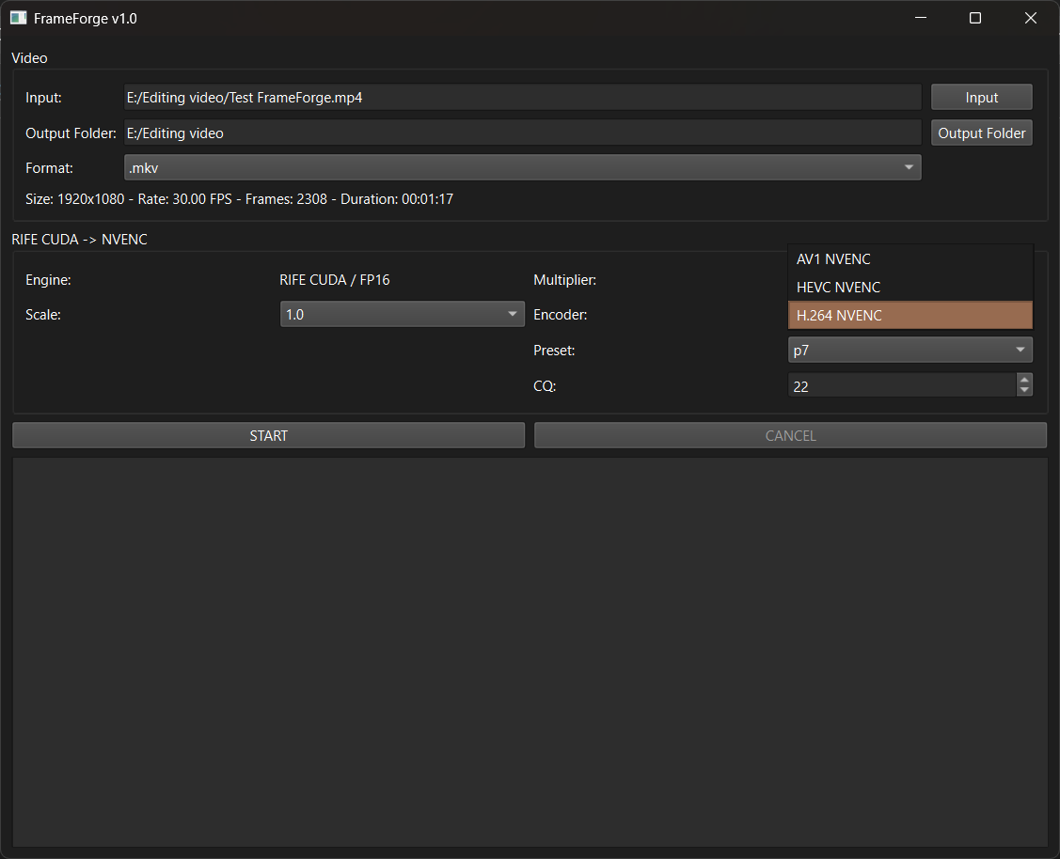Image resolution: width=1060 pixels, height=859 pixels.
Task: Click the Input browse button
Action: 981,97
